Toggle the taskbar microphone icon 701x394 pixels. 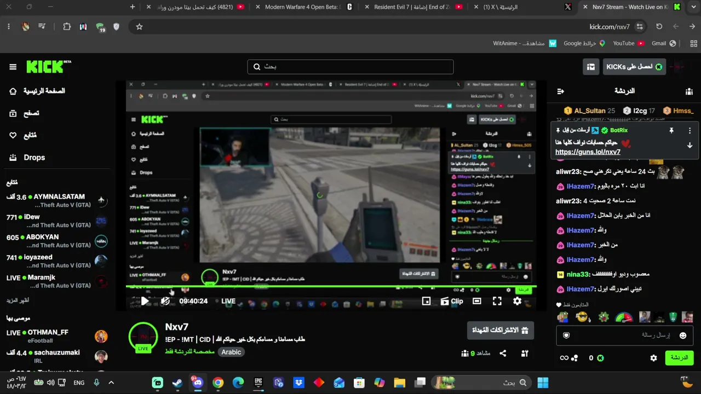96,383
